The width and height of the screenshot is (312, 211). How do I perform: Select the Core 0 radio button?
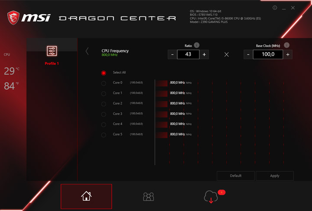[x=104, y=83]
